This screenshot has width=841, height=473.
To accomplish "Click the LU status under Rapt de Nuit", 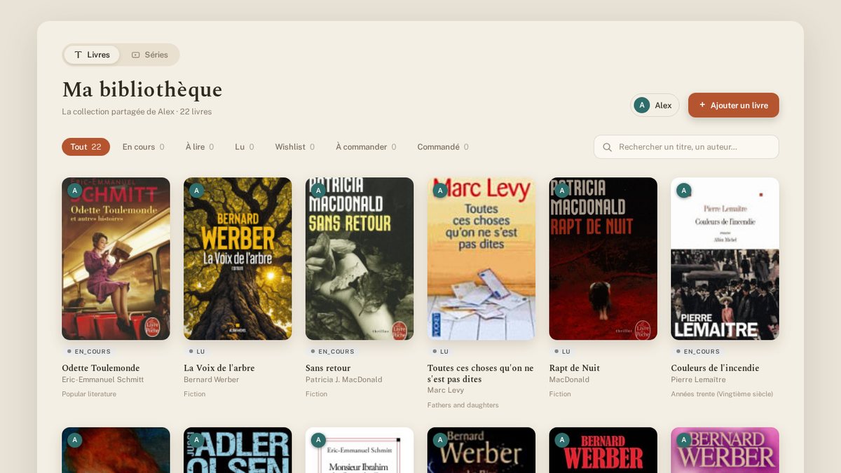I will 563,352.
